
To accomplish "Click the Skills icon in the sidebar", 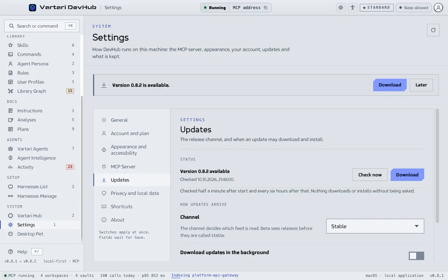I will [x=10, y=45].
